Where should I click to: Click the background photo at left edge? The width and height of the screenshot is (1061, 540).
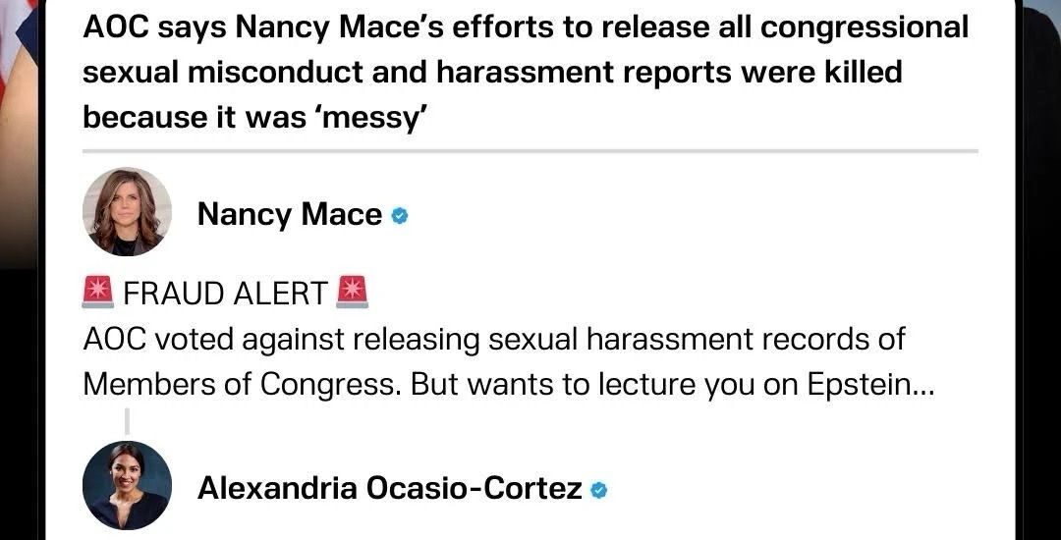(19, 135)
